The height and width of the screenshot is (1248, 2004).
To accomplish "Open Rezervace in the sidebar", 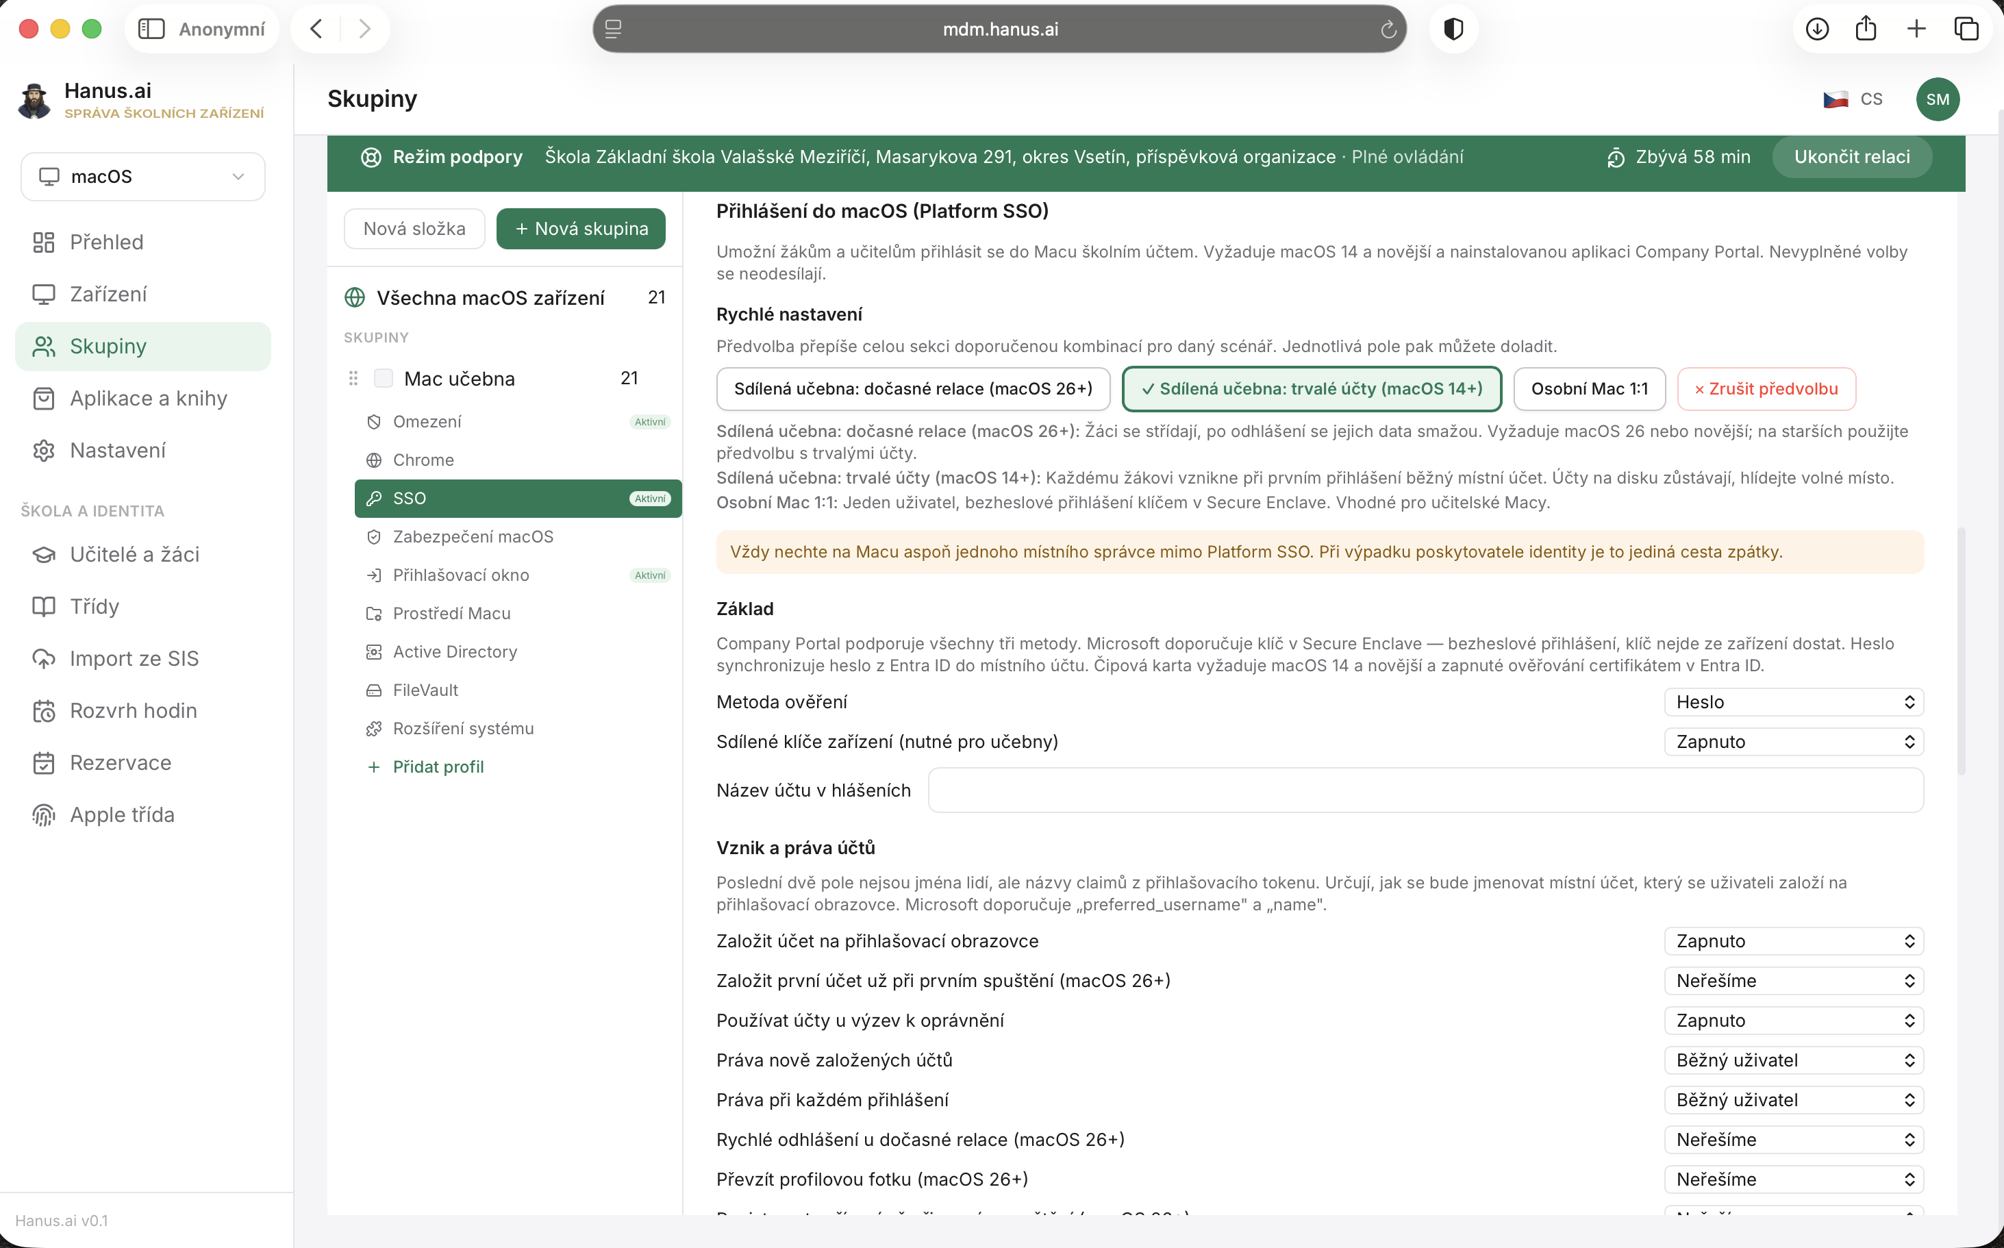I will [142, 762].
